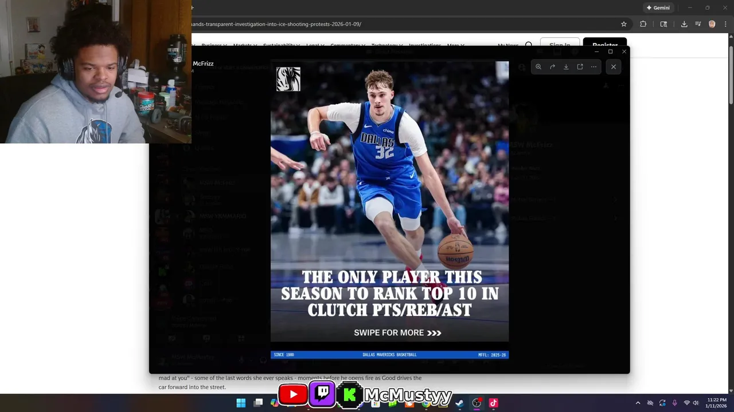
Task: Open My News link on the website
Action: 508,45
